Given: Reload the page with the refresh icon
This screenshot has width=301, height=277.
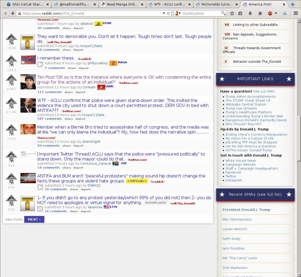Looking at the screenshot, I should coord(169,13).
